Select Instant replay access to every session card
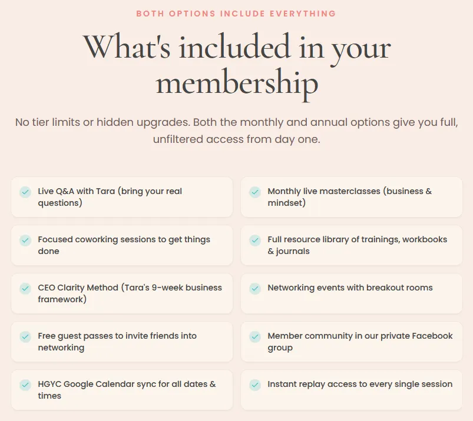473x421 pixels. point(352,390)
